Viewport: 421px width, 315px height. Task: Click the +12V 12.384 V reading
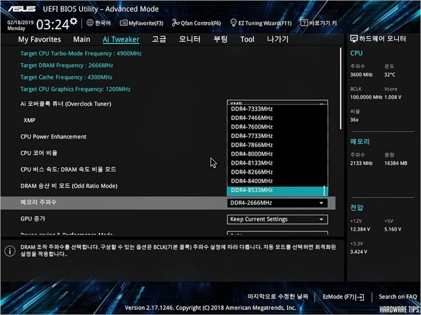360,229
